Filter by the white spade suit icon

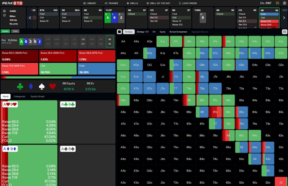[x=42, y=87]
